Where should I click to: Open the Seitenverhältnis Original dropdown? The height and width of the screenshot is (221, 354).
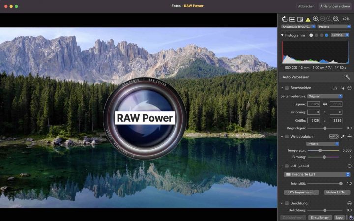click(x=325, y=96)
